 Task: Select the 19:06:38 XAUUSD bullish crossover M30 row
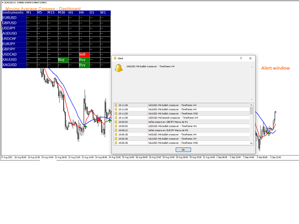coord(182,143)
